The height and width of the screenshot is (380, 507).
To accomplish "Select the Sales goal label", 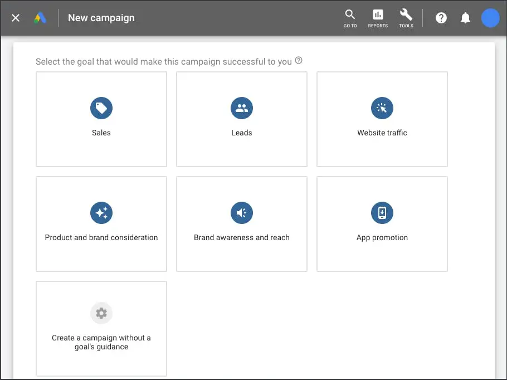I will point(101,133).
